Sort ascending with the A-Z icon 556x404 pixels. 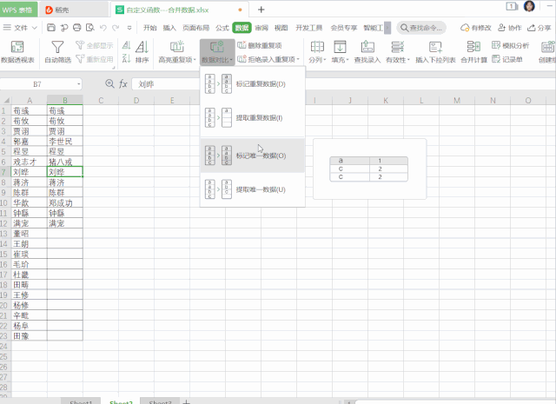tap(126, 45)
